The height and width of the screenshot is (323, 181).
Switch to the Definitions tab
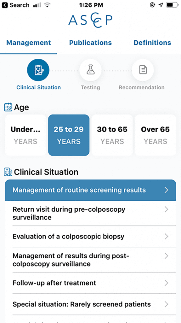[x=152, y=43]
